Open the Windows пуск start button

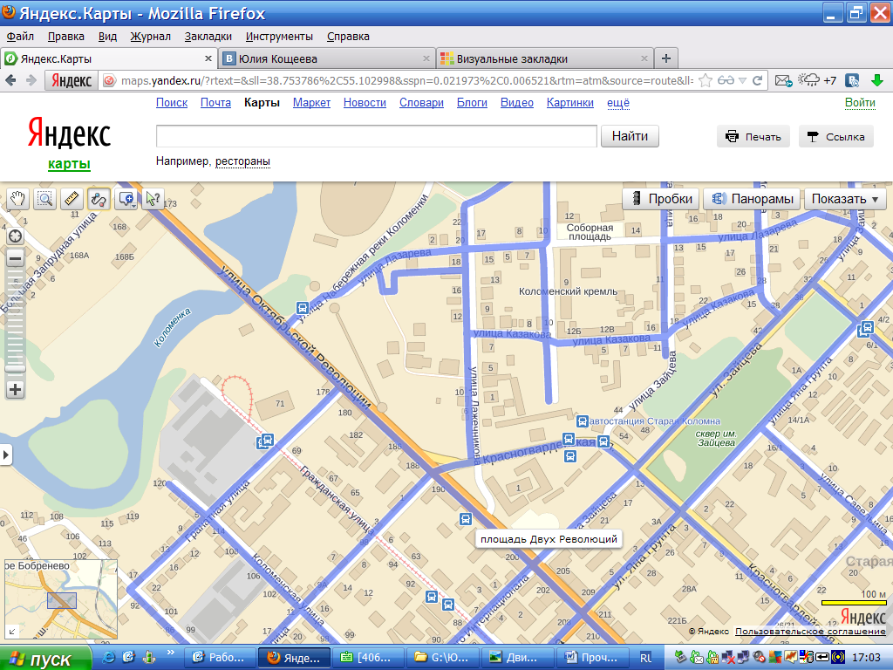pyautogui.click(x=45, y=658)
